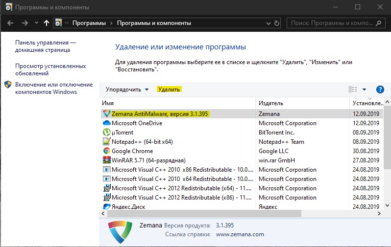391x247 pixels.
Task: Click the control panel icon in address bar
Action: point(58,23)
